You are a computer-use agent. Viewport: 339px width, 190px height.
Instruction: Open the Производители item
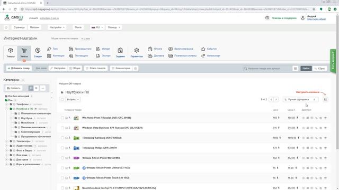pyautogui.click(x=80, y=49)
